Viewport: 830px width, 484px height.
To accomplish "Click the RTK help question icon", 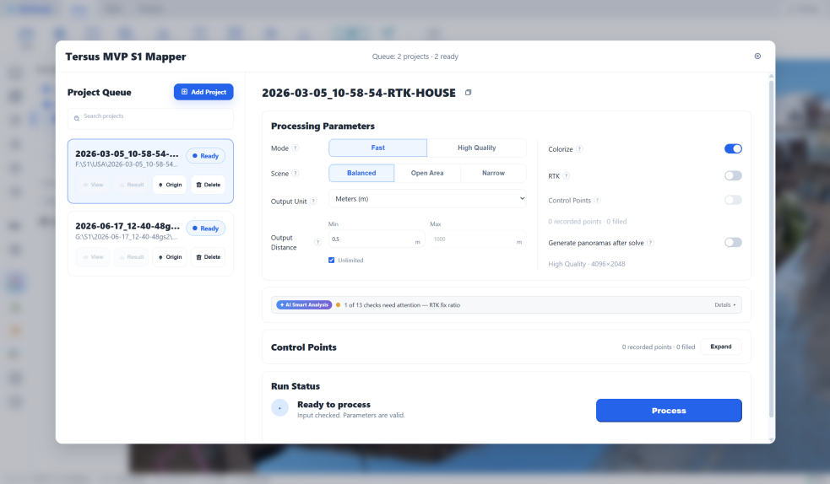I will [x=567, y=176].
